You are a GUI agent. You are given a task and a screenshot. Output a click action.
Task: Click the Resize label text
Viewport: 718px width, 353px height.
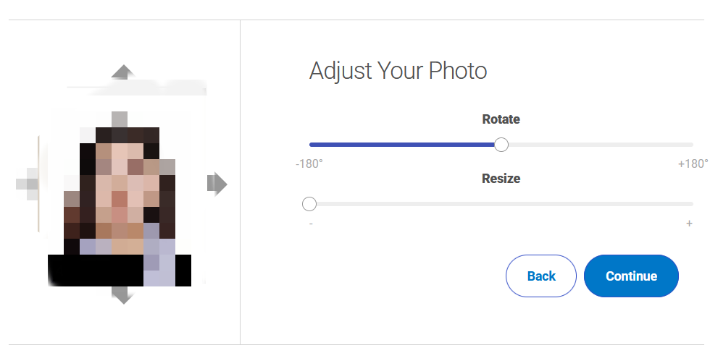(501, 178)
